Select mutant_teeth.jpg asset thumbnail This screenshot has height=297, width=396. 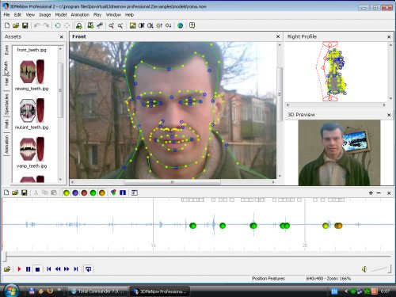32,110
